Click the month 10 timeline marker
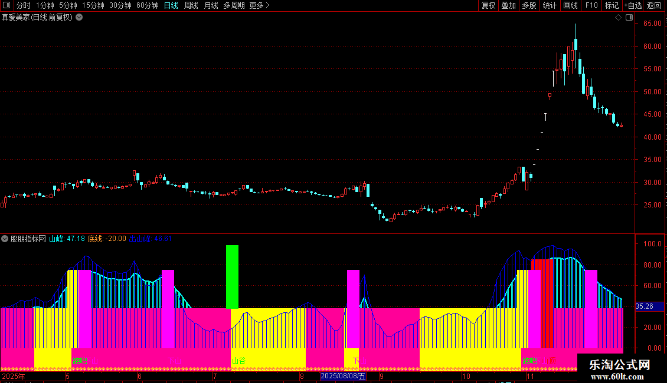The width and height of the screenshot is (667, 383). (x=466, y=376)
